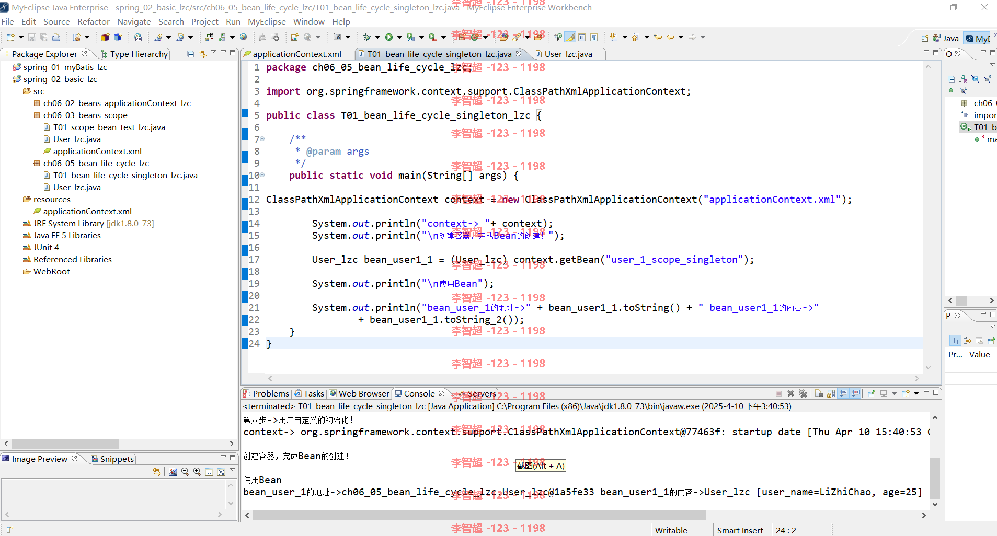
Task: Click the New file wizard icon
Action: coord(10,37)
